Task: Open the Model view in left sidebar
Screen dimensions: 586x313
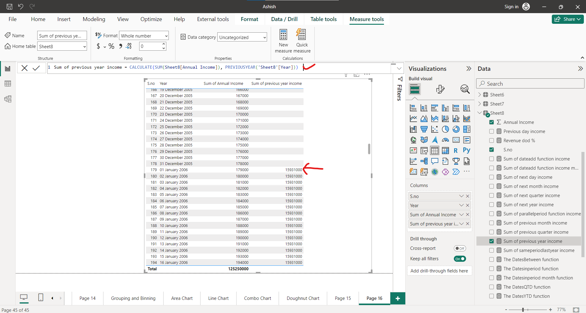Action: (8, 99)
